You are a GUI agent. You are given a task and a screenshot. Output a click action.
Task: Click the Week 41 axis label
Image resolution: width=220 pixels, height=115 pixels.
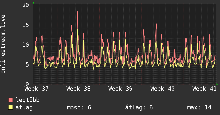click(205, 89)
